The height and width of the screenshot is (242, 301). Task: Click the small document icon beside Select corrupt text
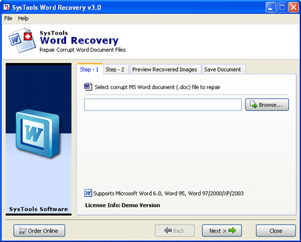tap(88, 86)
